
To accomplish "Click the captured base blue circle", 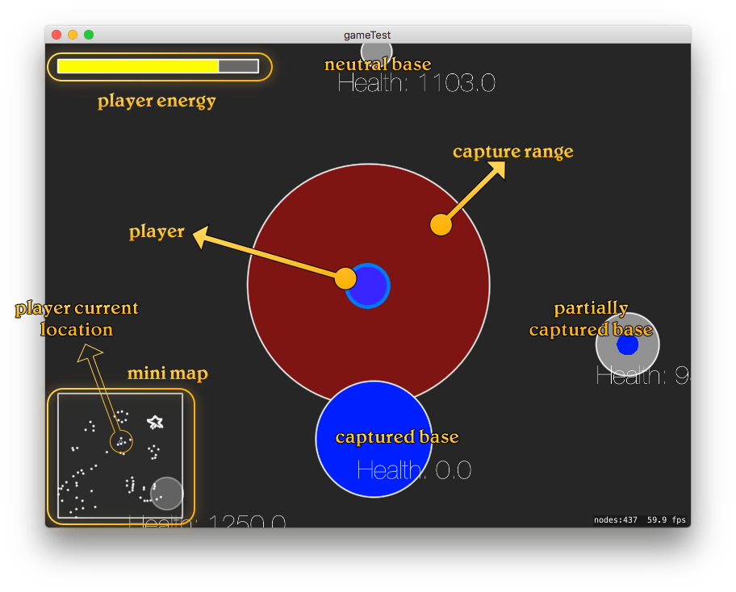I will point(374,440).
